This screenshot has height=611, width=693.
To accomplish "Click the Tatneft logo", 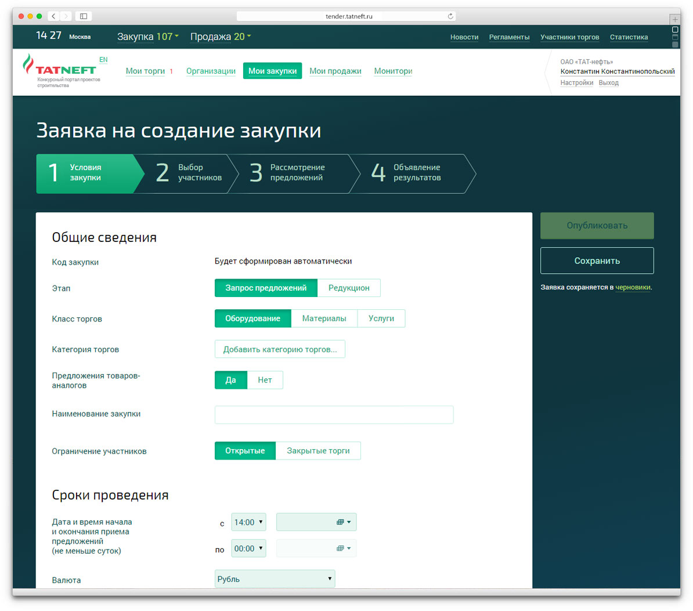I will [60, 69].
